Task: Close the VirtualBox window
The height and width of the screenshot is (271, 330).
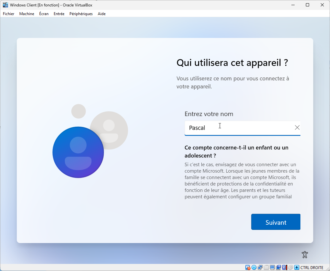Action: click(322, 5)
